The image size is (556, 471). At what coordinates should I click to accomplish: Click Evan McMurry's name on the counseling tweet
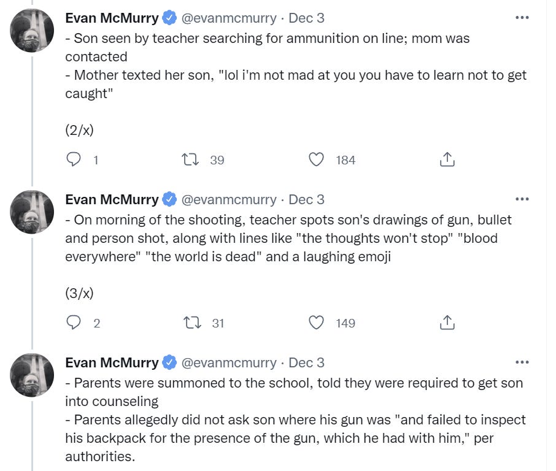(112, 362)
